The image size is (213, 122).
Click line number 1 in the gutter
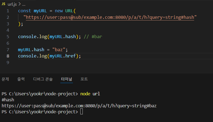click(8, 11)
